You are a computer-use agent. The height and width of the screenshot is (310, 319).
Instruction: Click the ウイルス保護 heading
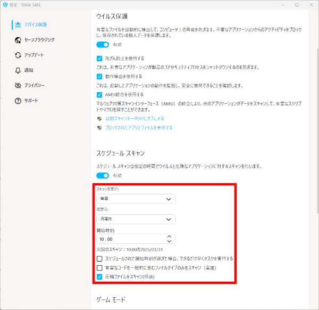[112, 17]
